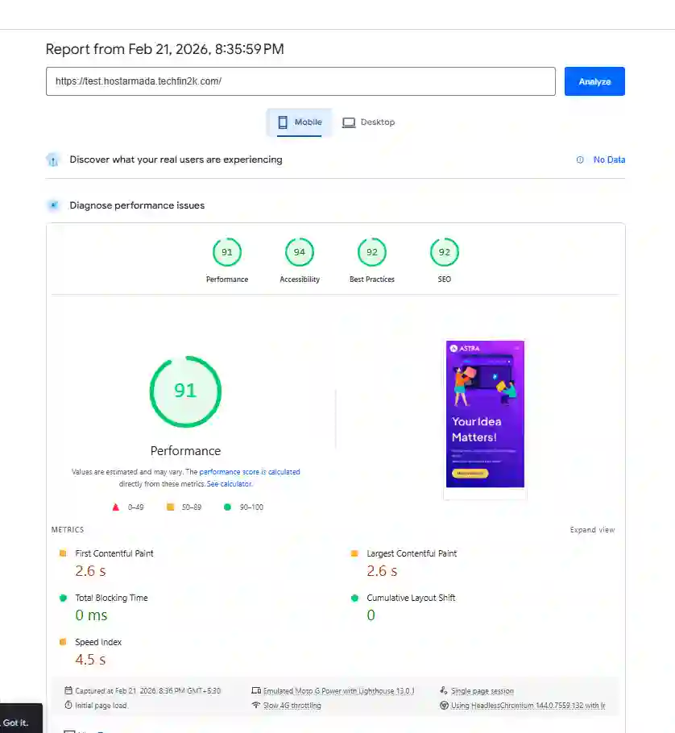Click the wifi icon beside Slow 4G throttling
Screen dimensions: 675x733
(256, 705)
